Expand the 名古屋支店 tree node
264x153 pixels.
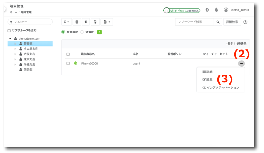(15, 49)
